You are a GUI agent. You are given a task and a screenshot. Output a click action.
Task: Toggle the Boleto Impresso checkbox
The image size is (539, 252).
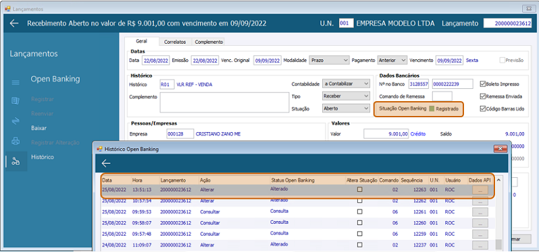483,84
